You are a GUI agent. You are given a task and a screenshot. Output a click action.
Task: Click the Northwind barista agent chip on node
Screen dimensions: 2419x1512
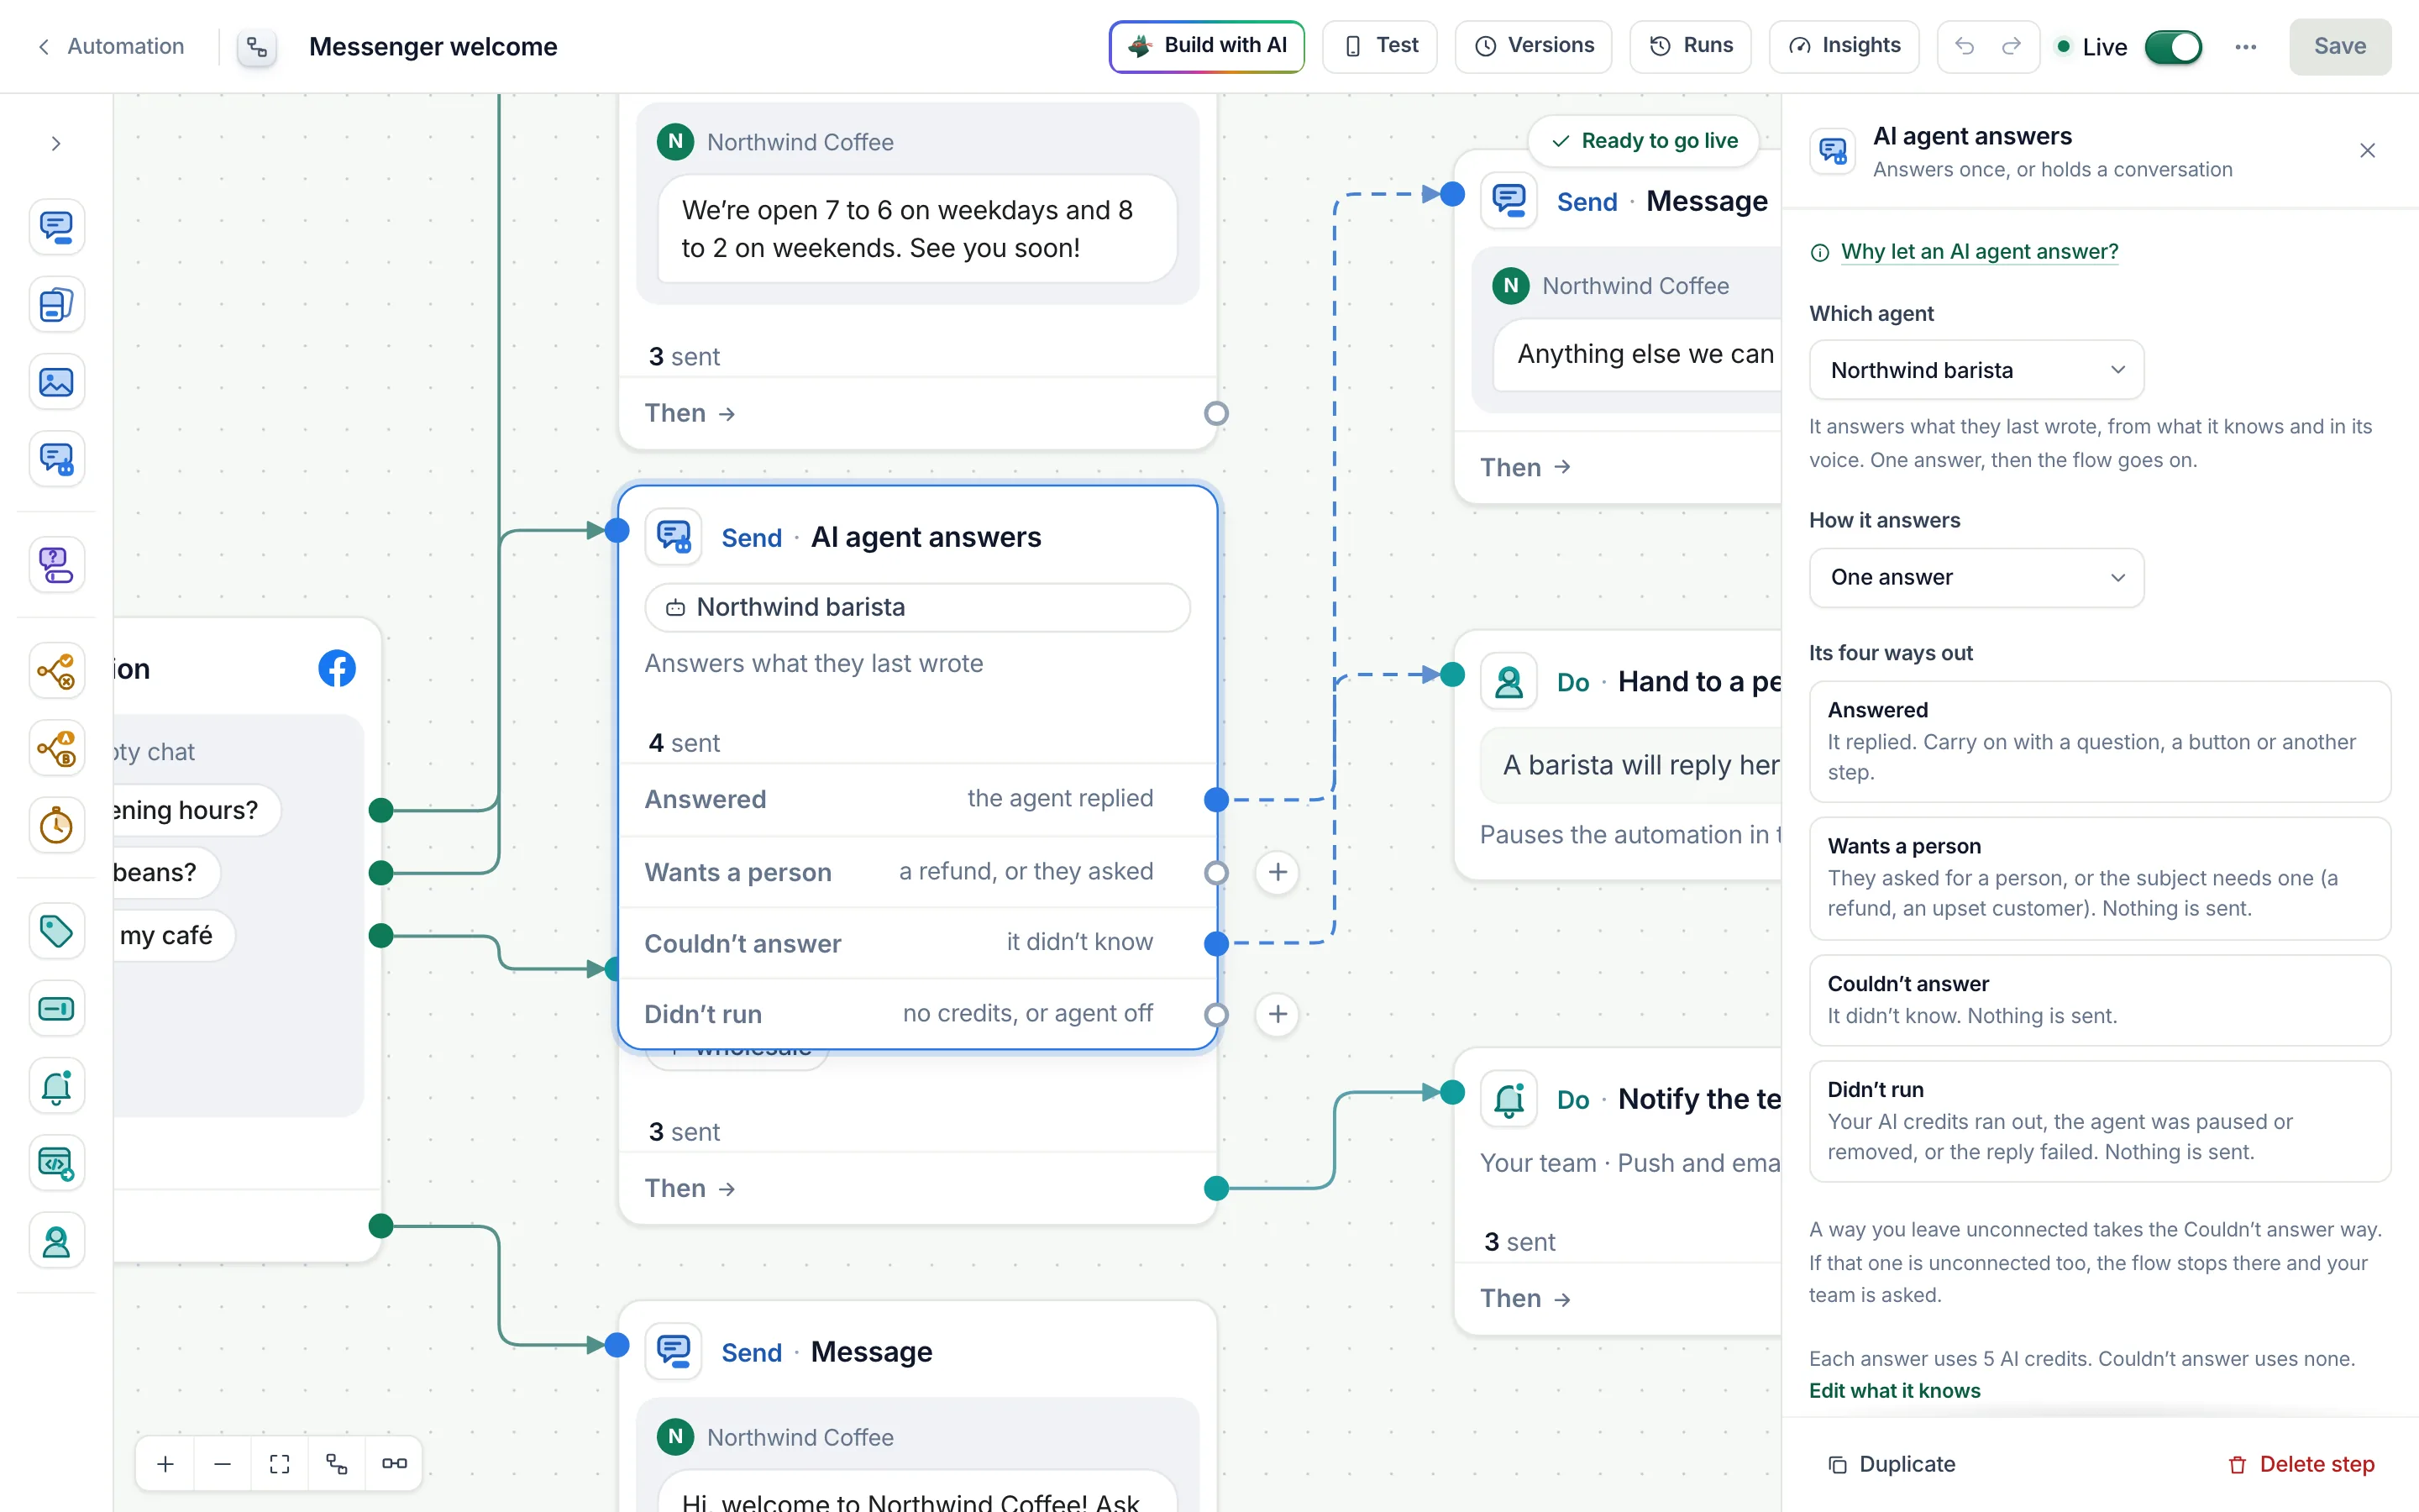click(x=917, y=607)
